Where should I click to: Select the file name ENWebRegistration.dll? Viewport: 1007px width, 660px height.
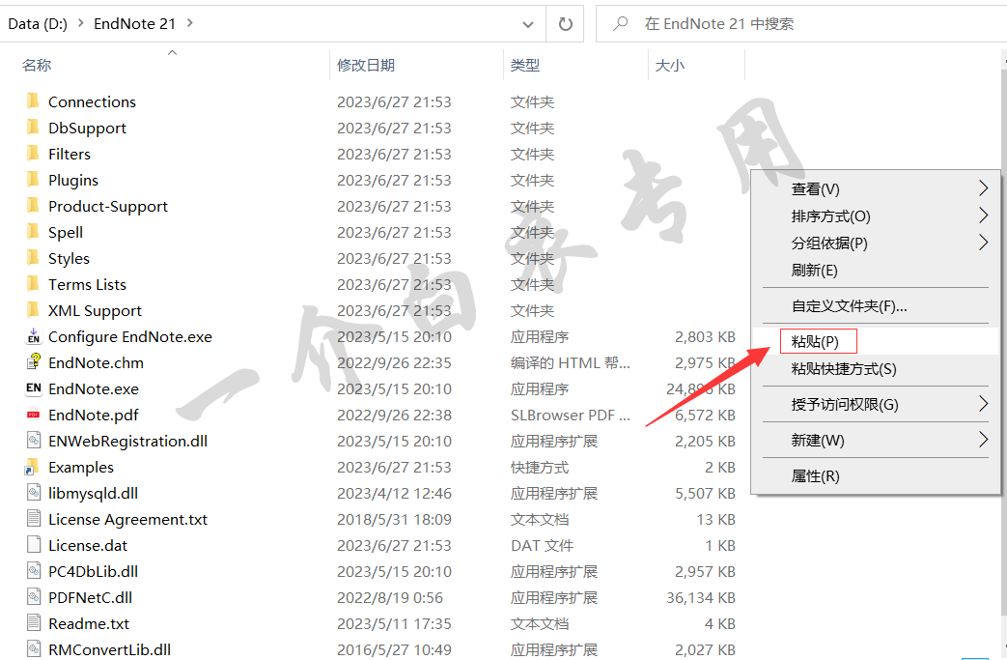[127, 441]
